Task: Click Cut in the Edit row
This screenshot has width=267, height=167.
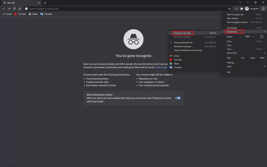Action: [x=243, y=58]
